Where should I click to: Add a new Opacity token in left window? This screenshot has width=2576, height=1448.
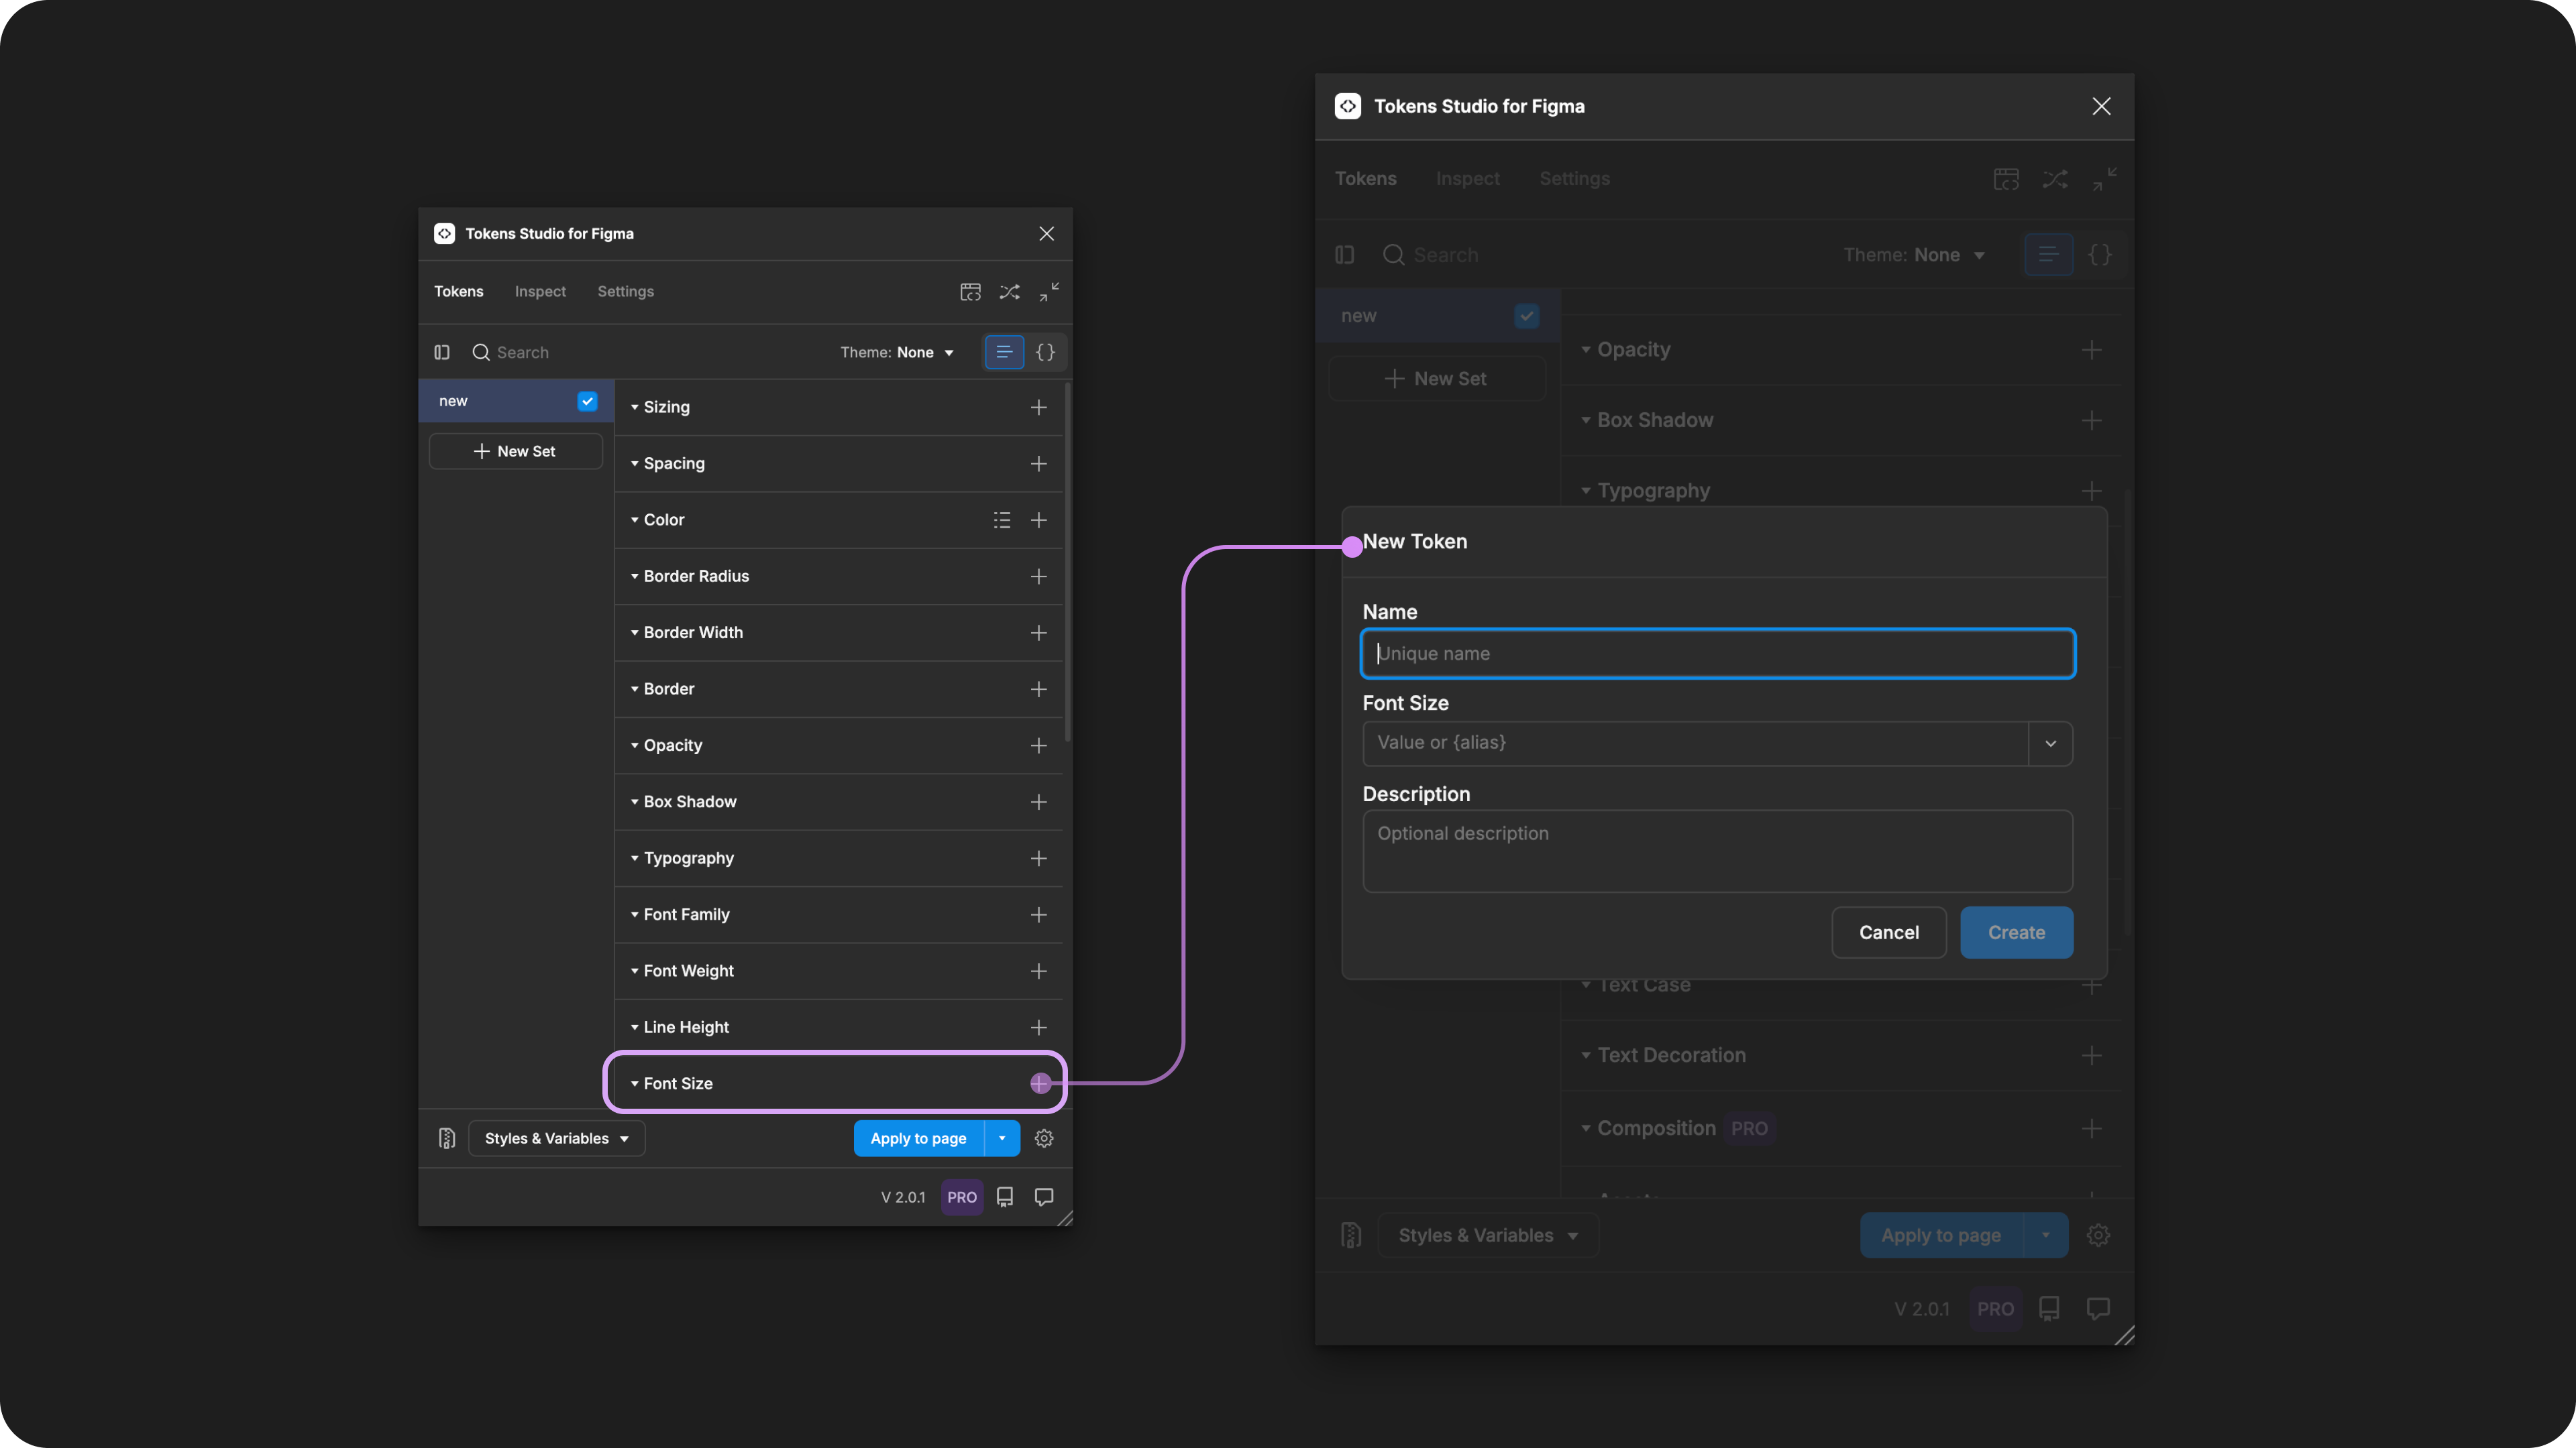click(x=1038, y=745)
